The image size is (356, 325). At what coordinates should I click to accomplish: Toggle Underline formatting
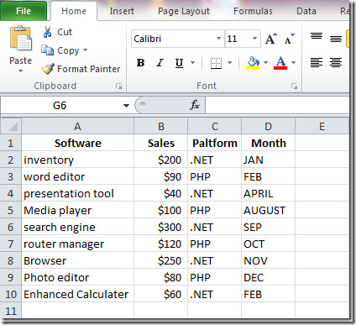179,63
